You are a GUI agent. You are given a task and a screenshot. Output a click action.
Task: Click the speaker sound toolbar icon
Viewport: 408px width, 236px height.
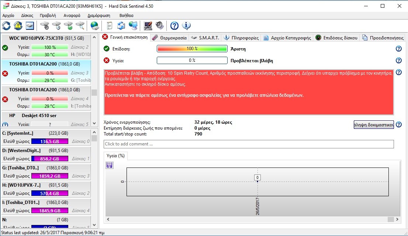pos(159,26)
